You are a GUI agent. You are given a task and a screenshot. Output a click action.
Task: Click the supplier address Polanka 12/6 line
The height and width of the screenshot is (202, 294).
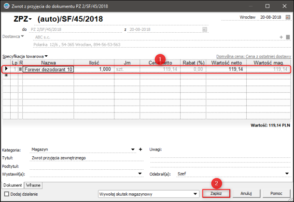pos(77,45)
